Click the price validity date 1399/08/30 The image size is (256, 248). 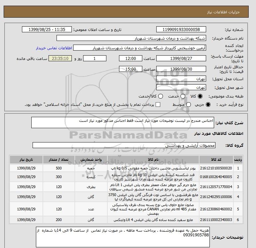coord(181,69)
